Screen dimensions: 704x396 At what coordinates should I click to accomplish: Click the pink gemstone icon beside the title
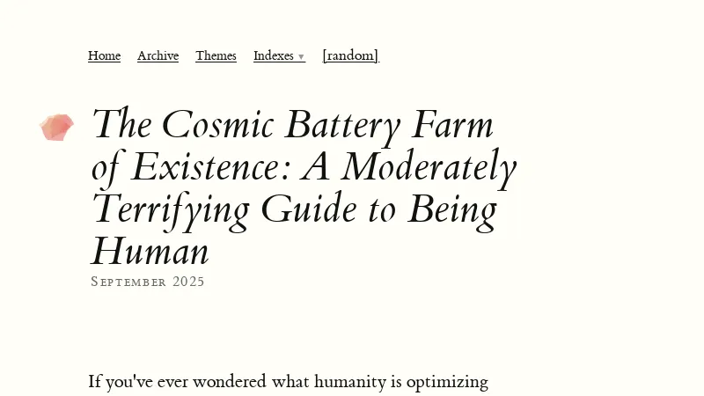point(57,127)
